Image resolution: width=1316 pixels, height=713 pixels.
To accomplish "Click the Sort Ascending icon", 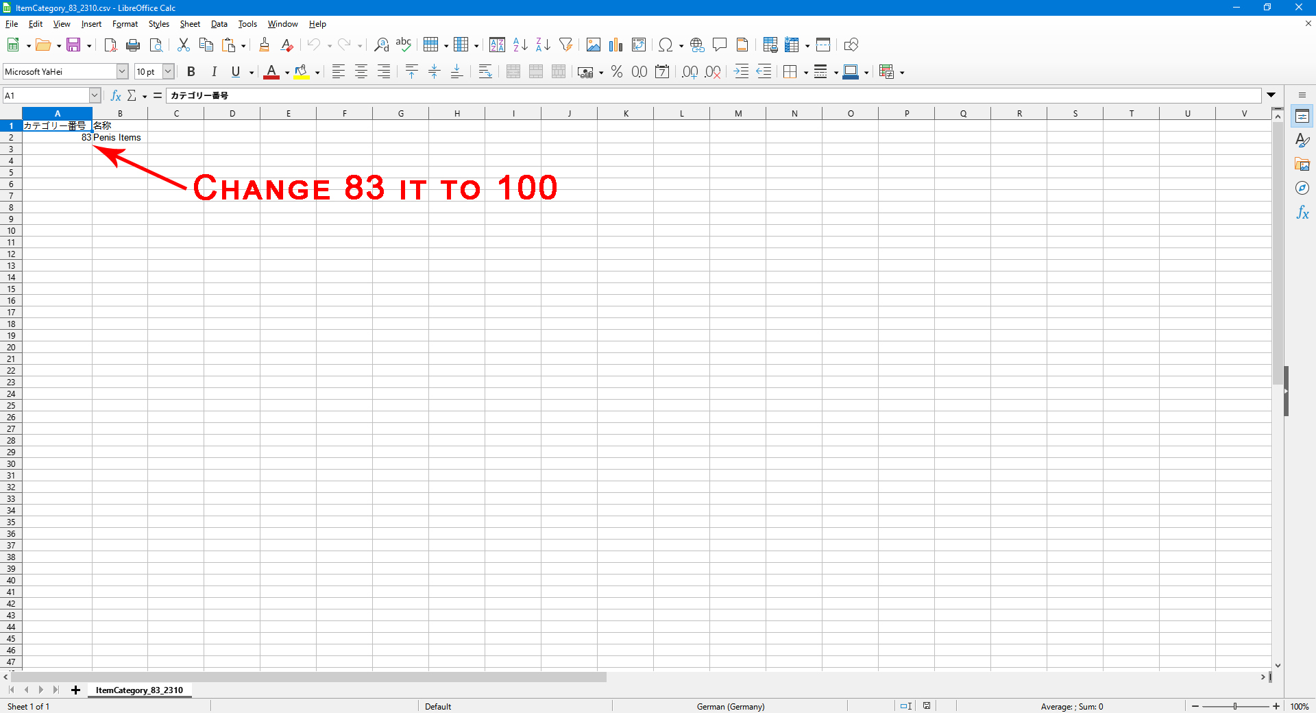I will click(520, 45).
